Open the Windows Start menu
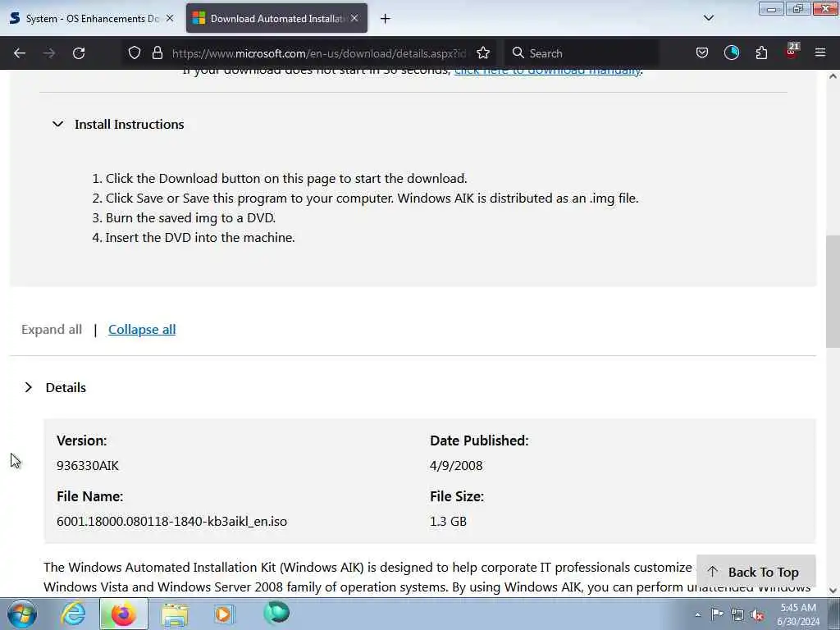 coord(21,614)
